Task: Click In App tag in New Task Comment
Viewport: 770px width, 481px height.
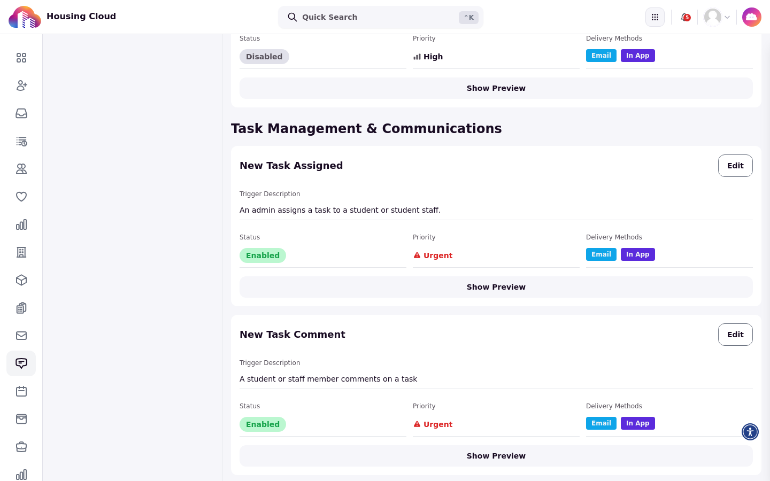Action: [x=638, y=423]
